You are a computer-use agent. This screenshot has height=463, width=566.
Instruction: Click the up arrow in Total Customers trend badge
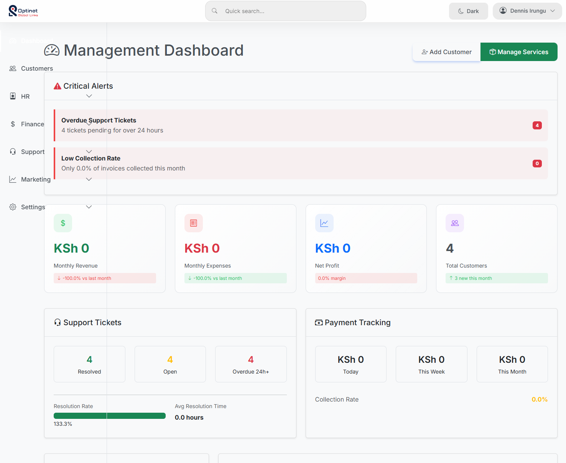(x=451, y=278)
